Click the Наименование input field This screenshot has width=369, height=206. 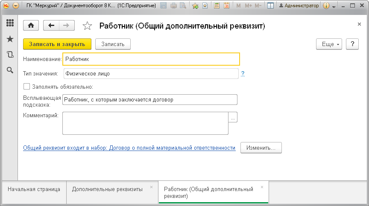tap(151, 59)
